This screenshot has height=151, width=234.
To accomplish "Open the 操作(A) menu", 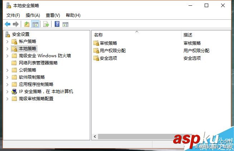I will pyautogui.click(x=33, y=15).
